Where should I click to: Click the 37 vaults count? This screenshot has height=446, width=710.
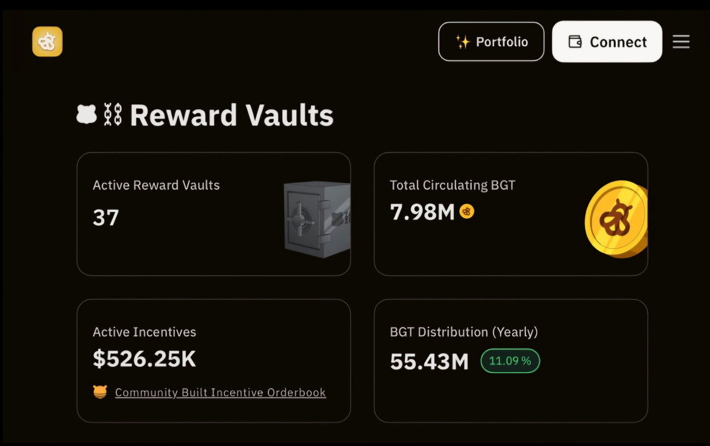106,218
